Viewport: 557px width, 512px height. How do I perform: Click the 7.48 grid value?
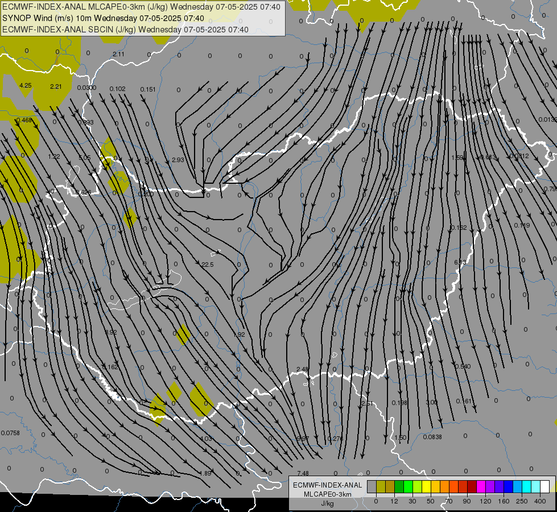click(x=303, y=473)
